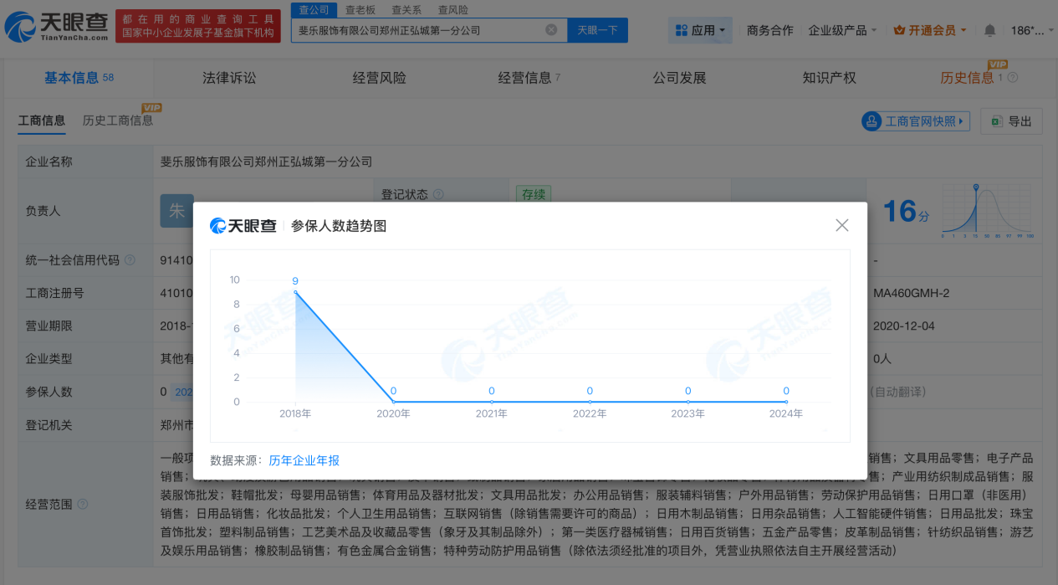This screenshot has width=1058, height=585.
Task: Click help icon beside 历史信息 tab
Action: [1013, 78]
